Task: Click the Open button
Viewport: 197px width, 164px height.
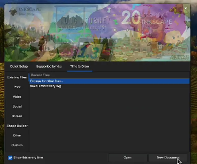Action: [x=127, y=158]
